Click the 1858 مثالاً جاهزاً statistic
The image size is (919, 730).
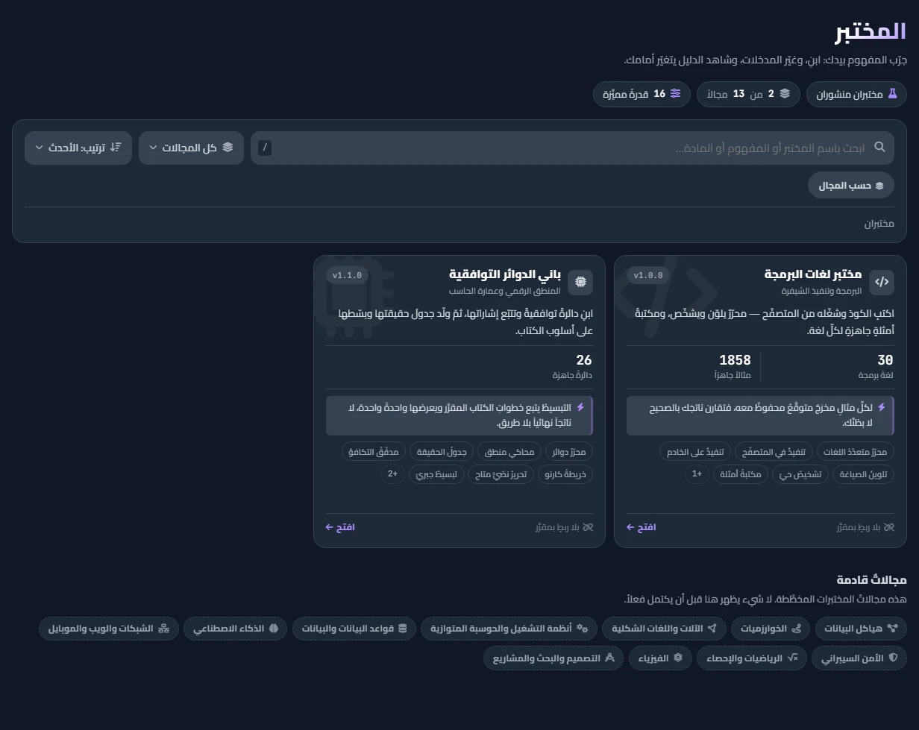[x=733, y=367]
